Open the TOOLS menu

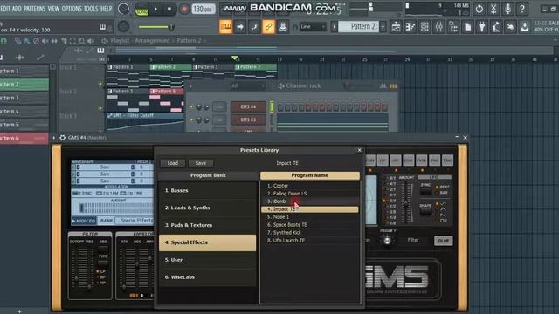coord(91,9)
